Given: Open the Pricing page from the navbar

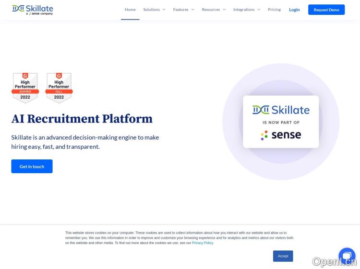Looking at the screenshot, I should tap(274, 10).
